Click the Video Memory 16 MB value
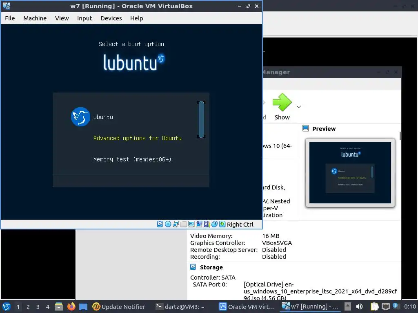This screenshot has width=418, height=313. pos(271,236)
